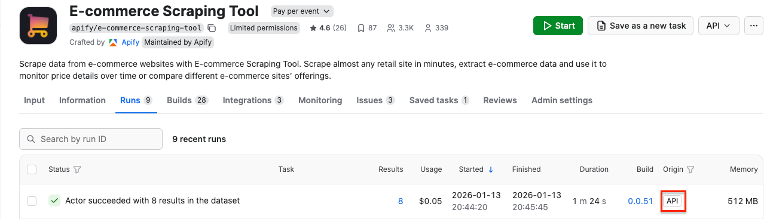View the Saved tasks tab
The width and height of the screenshot is (770, 219).
point(439,100)
